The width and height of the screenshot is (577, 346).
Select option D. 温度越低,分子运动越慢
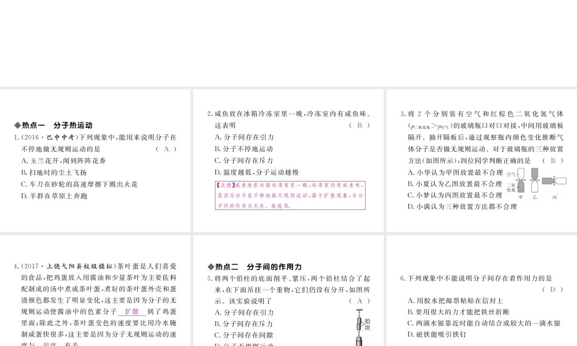(257, 172)
